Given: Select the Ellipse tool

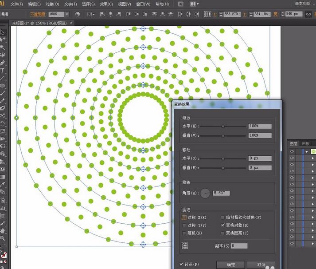Looking at the screenshot, I should click(x=2, y=86).
